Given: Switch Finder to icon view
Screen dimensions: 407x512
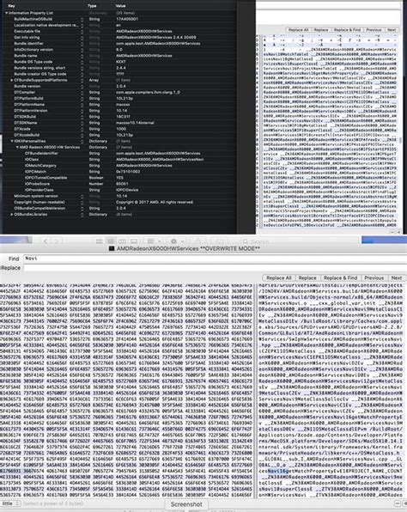Looking at the screenshot, I should click(100, 241).
